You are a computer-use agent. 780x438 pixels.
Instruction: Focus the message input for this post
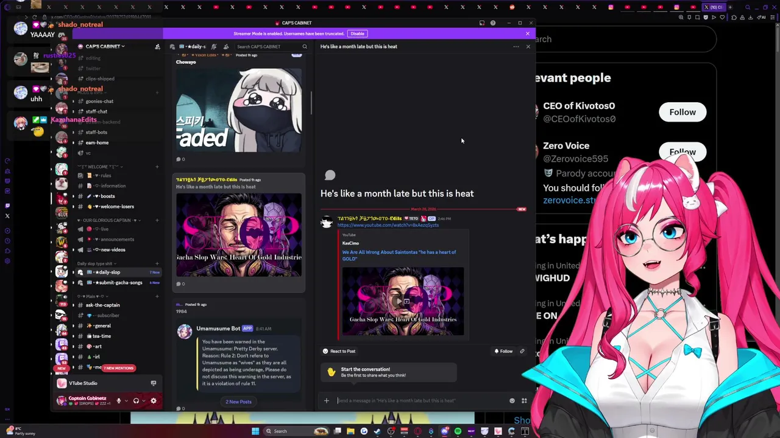click(x=420, y=400)
